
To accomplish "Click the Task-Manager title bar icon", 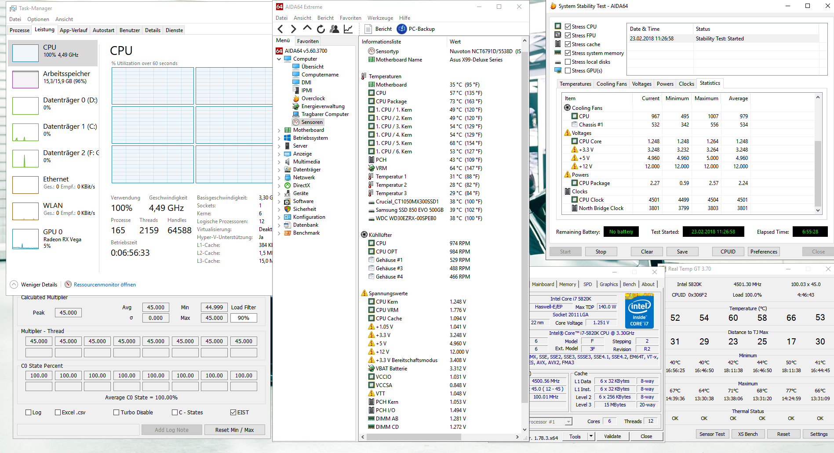I will (x=13, y=8).
